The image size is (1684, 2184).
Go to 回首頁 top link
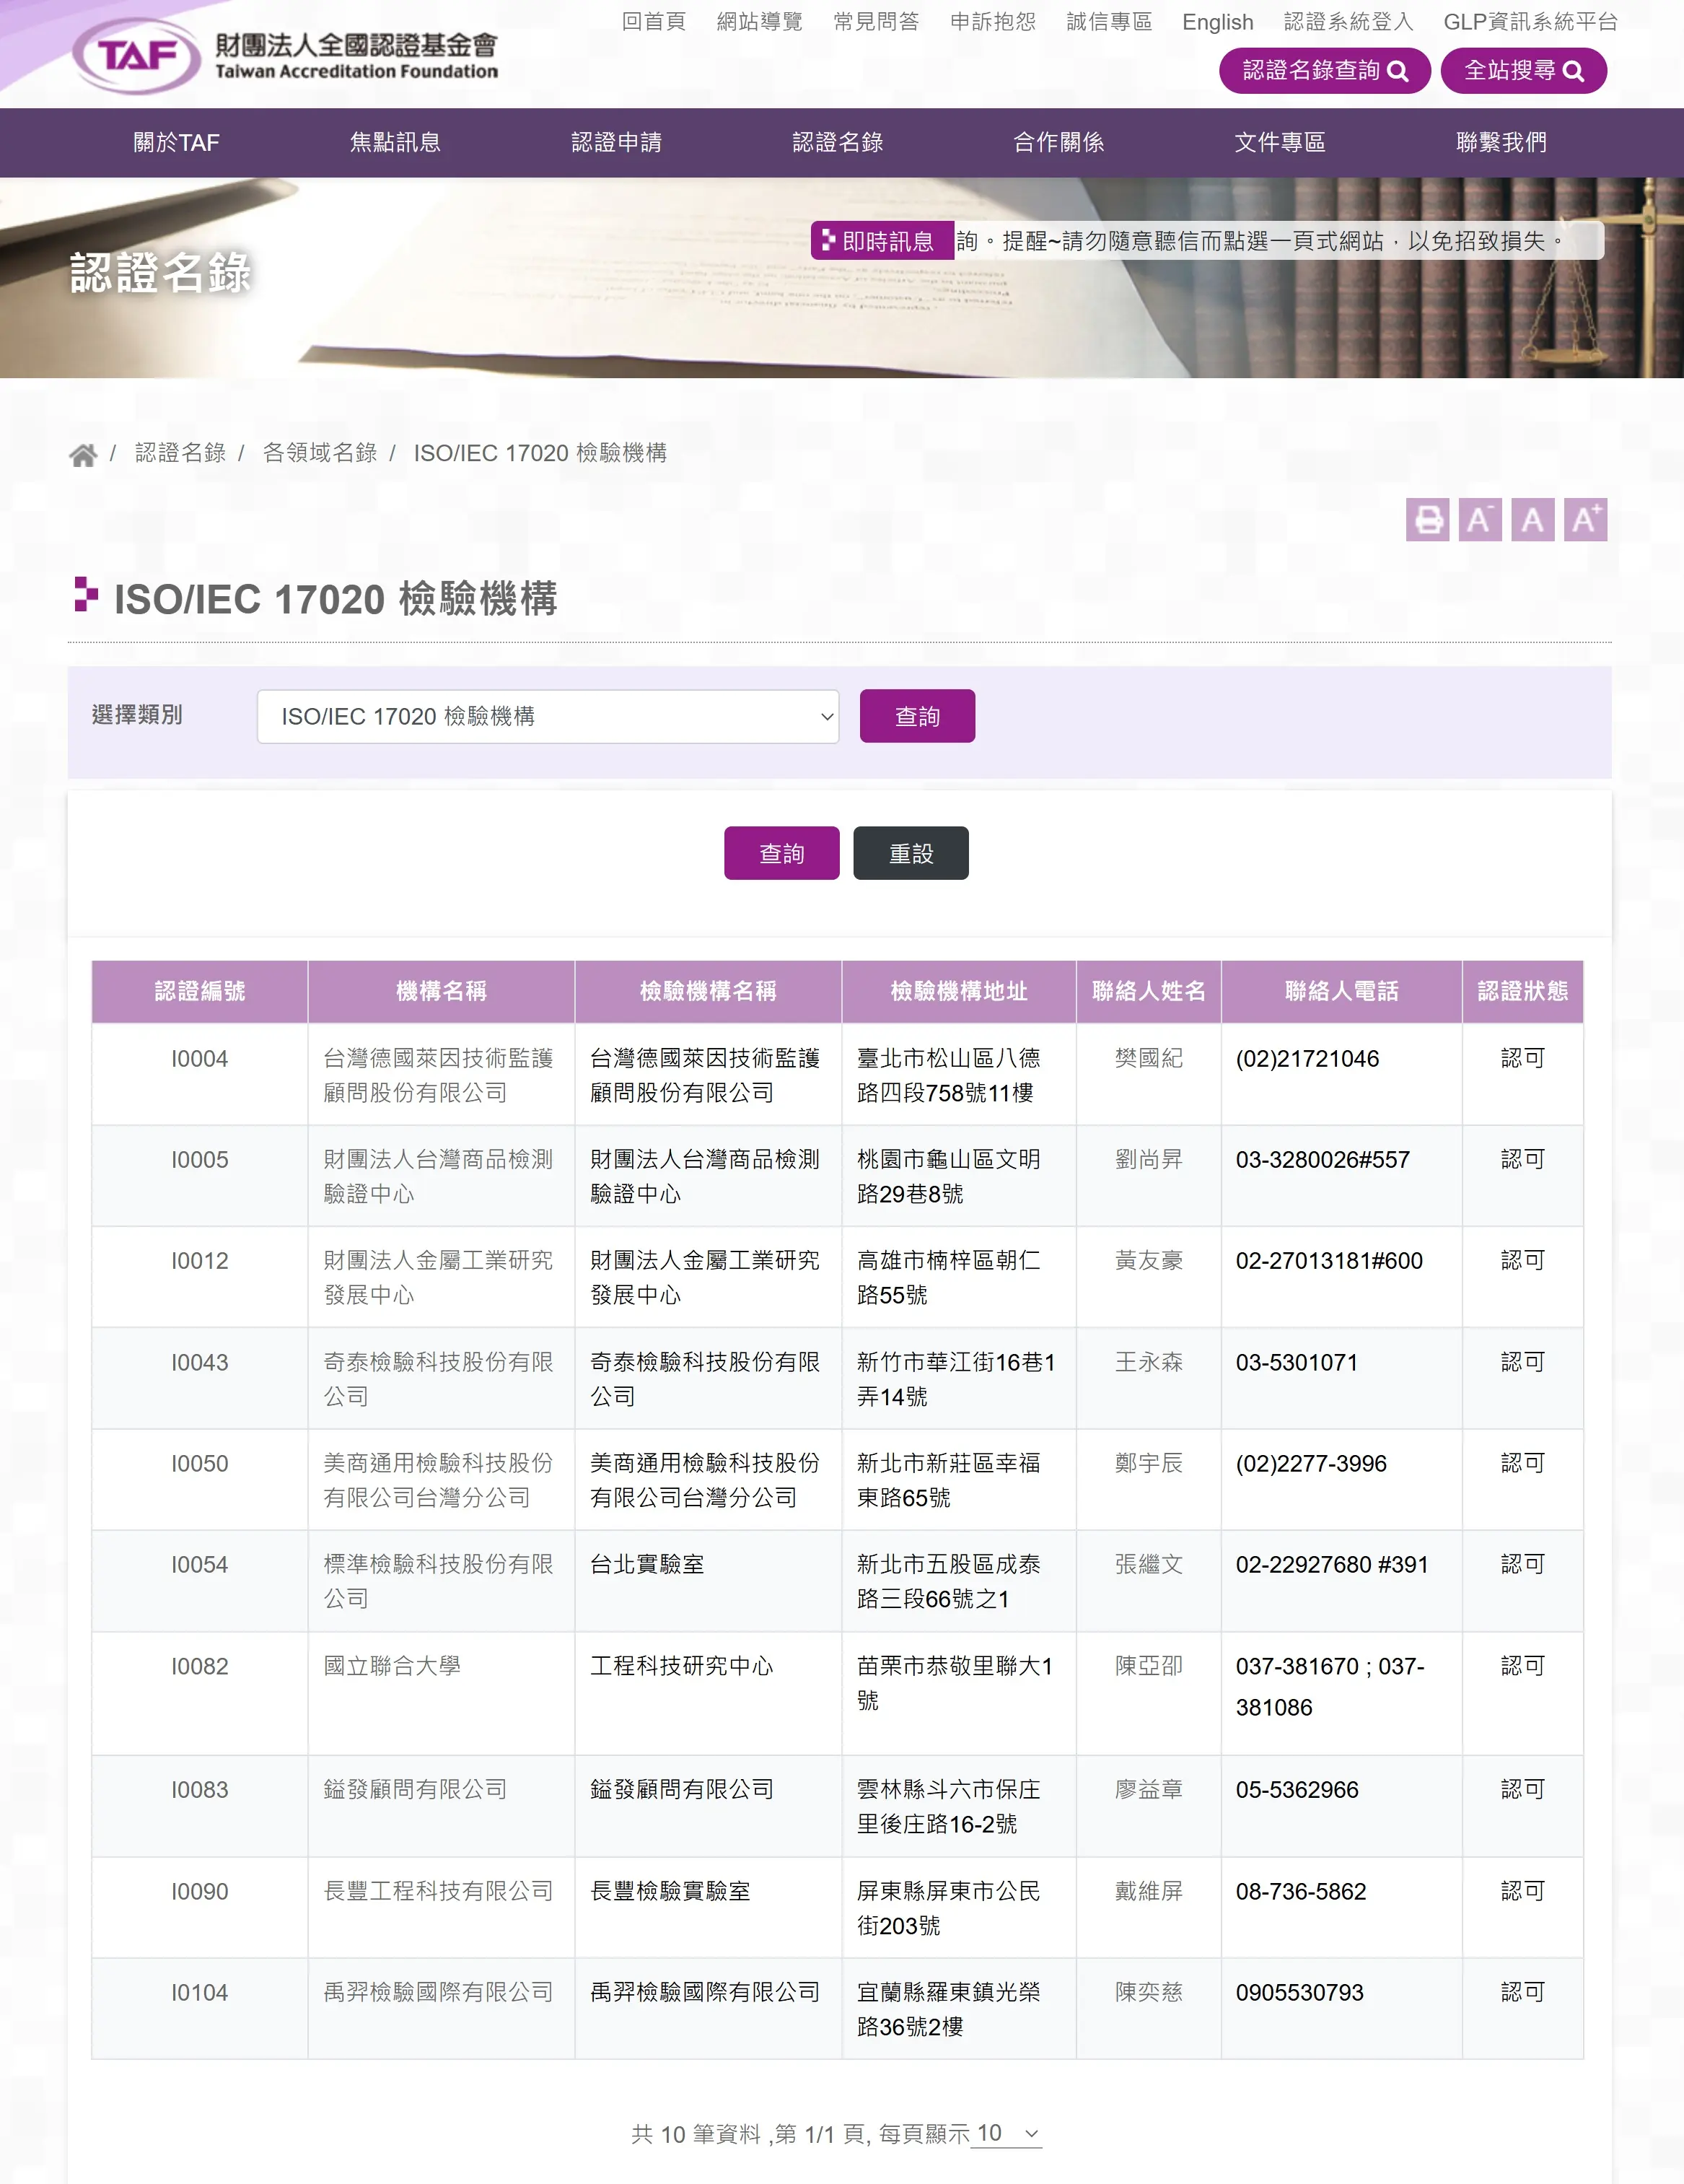tap(654, 22)
